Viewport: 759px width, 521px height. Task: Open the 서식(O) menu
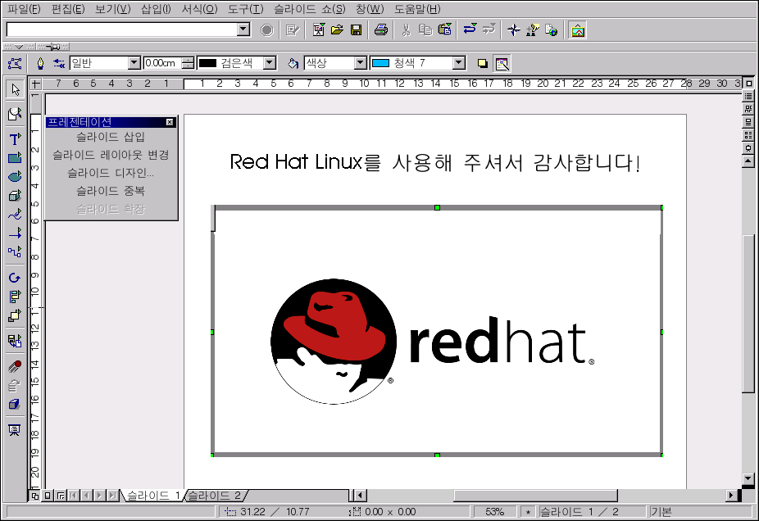pos(199,9)
